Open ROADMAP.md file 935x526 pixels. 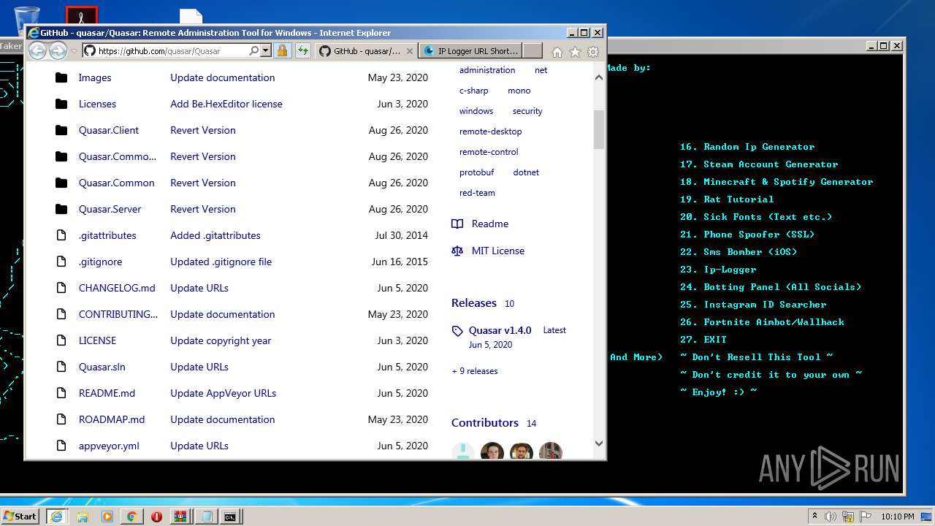[x=112, y=419]
